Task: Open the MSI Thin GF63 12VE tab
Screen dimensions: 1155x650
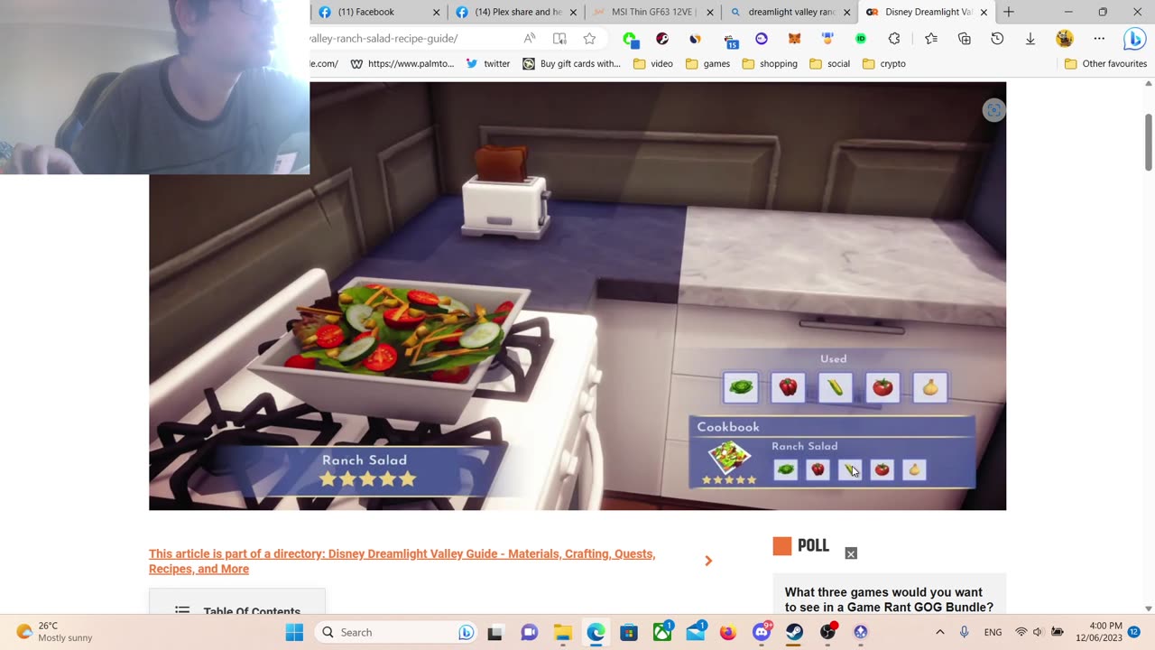Action: (x=652, y=12)
